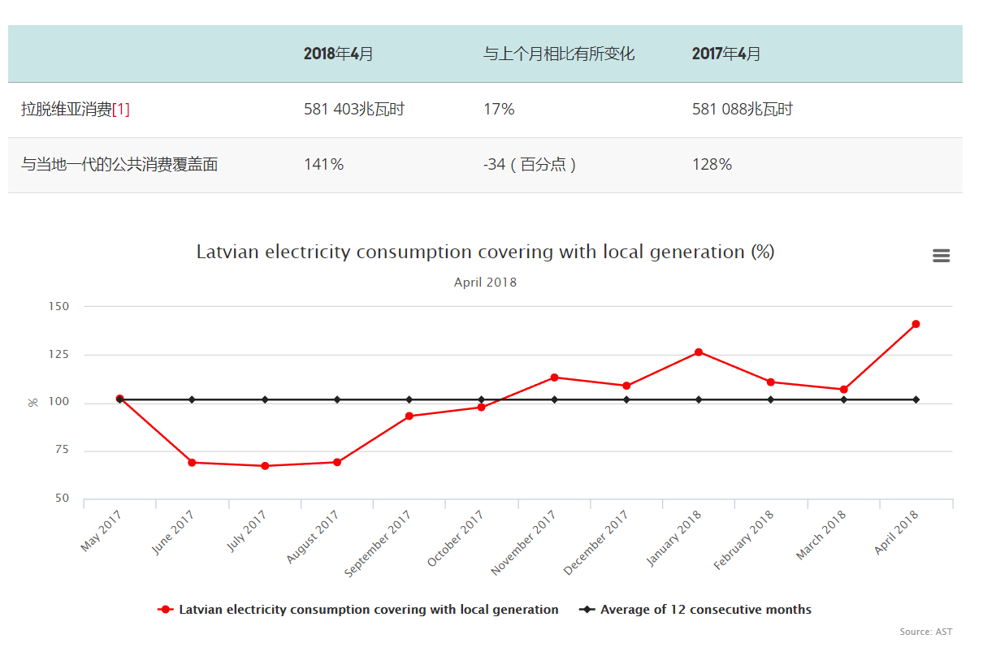Select the red November 2017 data point
Viewport: 983px width, 656px height.
pyautogui.click(x=554, y=378)
